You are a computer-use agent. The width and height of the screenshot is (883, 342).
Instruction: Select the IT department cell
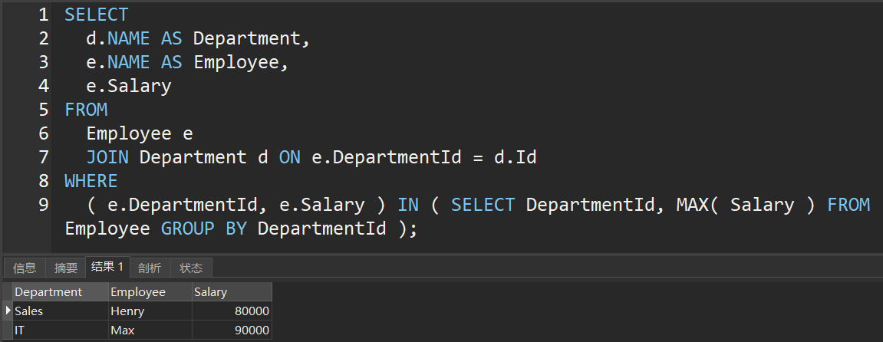tap(60, 330)
